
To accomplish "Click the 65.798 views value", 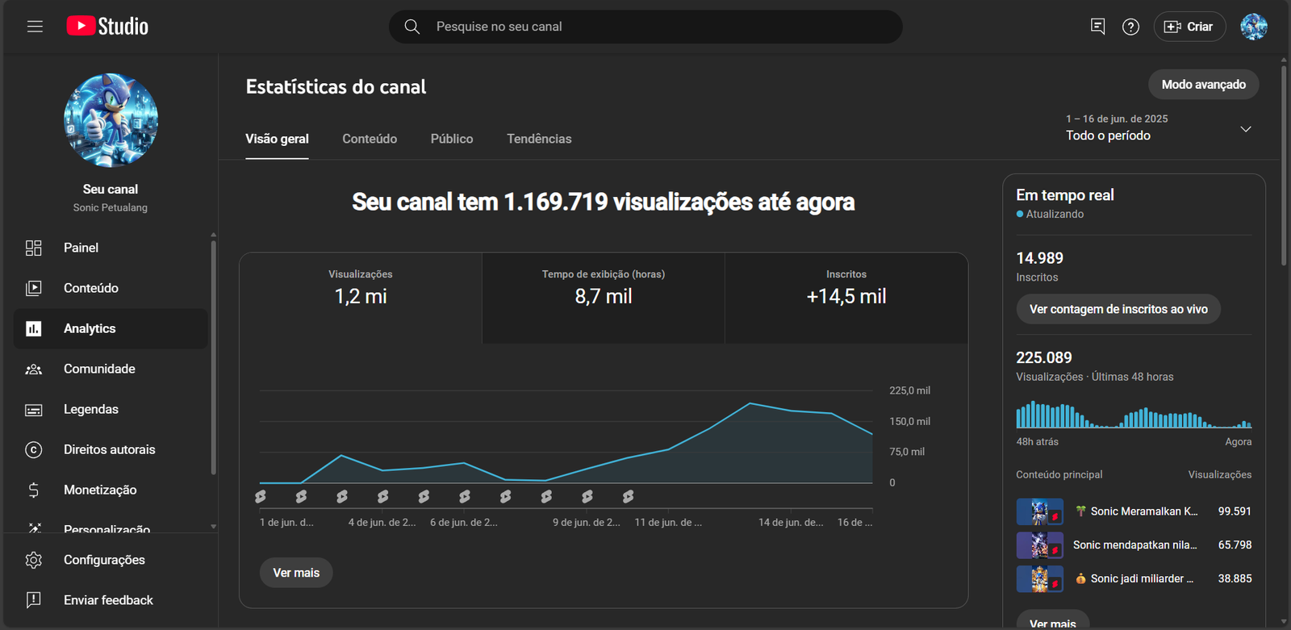I will pyautogui.click(x=1235, y=545).
